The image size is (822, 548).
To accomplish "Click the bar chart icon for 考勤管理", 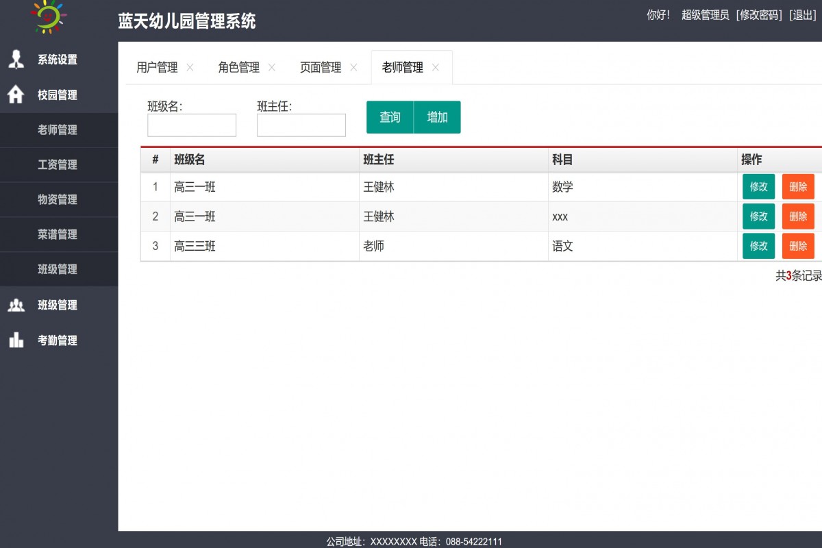I will [15, 340].
